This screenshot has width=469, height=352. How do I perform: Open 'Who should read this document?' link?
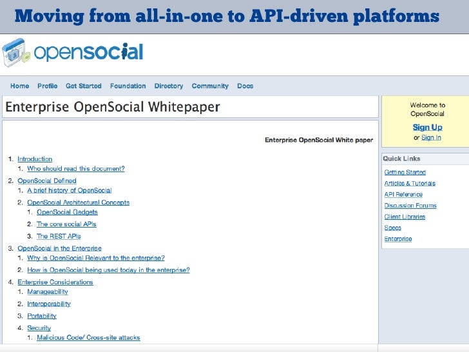click(76, 168)
